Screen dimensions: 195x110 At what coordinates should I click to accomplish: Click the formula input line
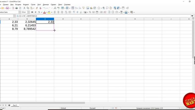tap(108, 16)
